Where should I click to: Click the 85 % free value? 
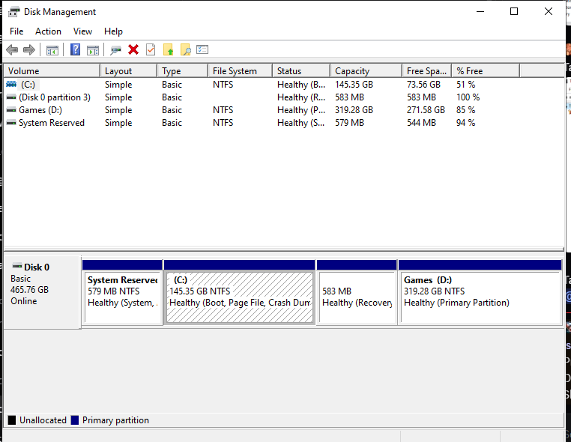point(466,110)
